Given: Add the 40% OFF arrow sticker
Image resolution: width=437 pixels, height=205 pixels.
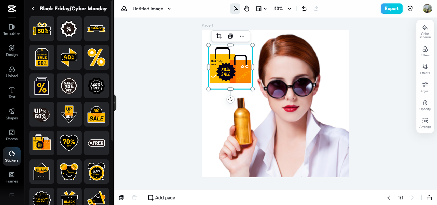Looking at the screenshot, I should tap(69, 57).
